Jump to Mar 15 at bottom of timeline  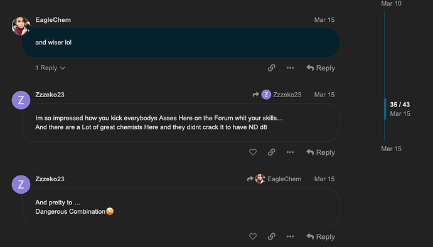392,149
